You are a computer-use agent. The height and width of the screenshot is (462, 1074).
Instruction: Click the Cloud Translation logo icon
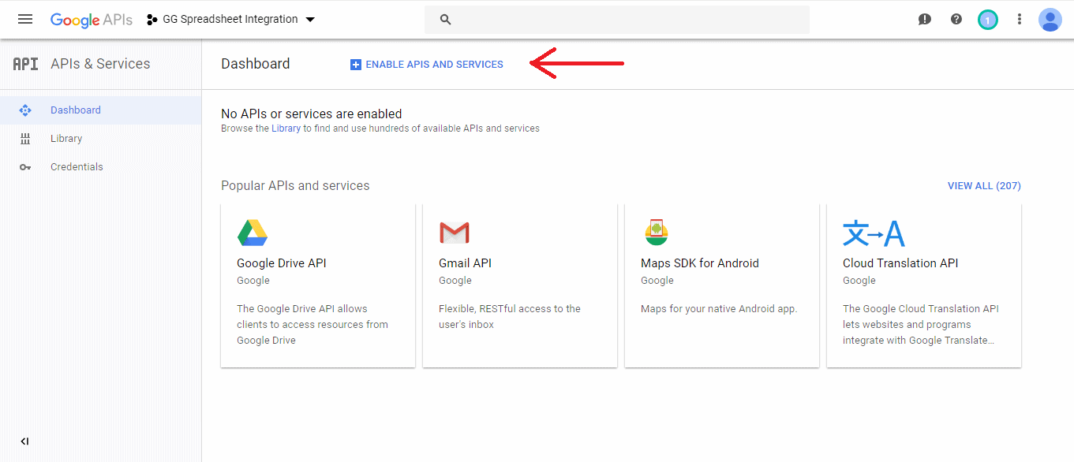click(x=874, y=233)
